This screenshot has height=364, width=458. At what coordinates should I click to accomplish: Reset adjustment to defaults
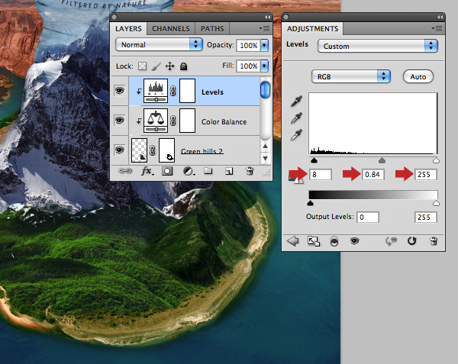tap(412, 241)
